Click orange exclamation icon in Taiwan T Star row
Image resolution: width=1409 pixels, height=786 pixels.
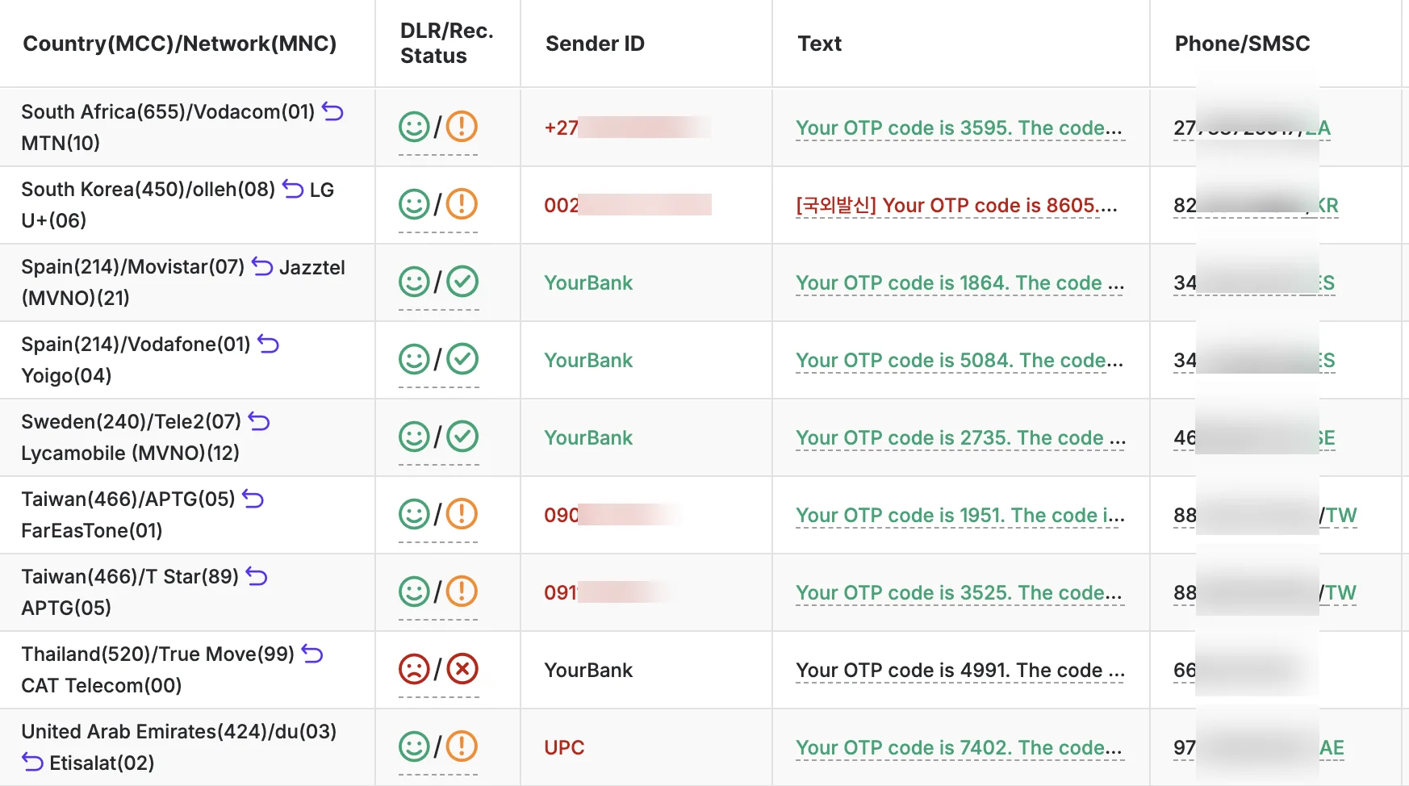click(462, 592)
